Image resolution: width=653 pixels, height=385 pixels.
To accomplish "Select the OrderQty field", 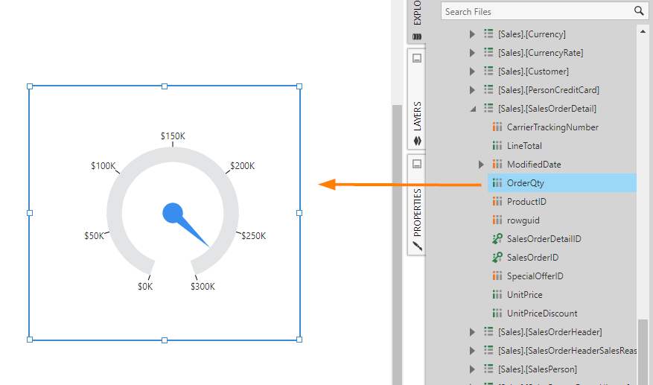I will (x=526, y=183).
